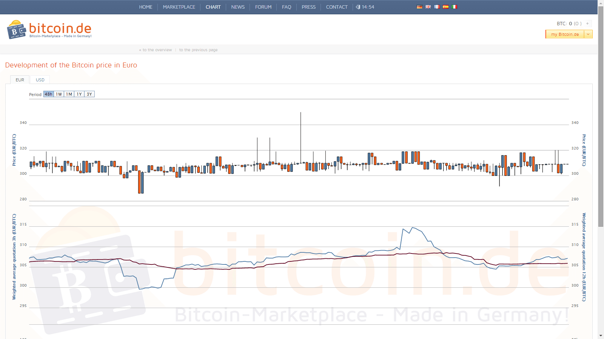The height and width of the screenshot is (339, 604).
Task: Select the 1Y period
Action: tap(79, 94)
